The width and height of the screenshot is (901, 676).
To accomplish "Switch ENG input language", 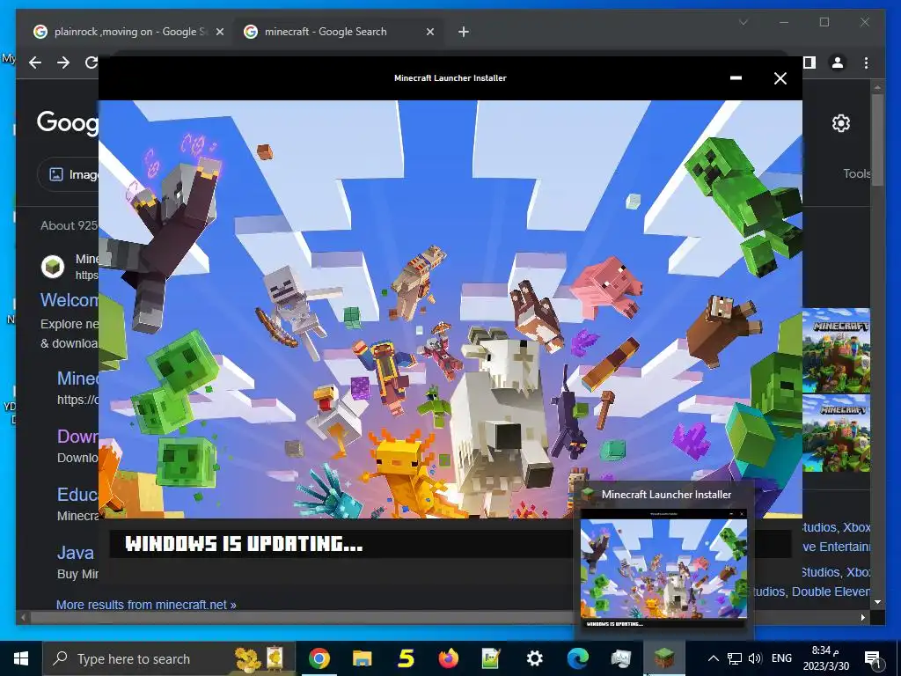I will coord(781,658).
